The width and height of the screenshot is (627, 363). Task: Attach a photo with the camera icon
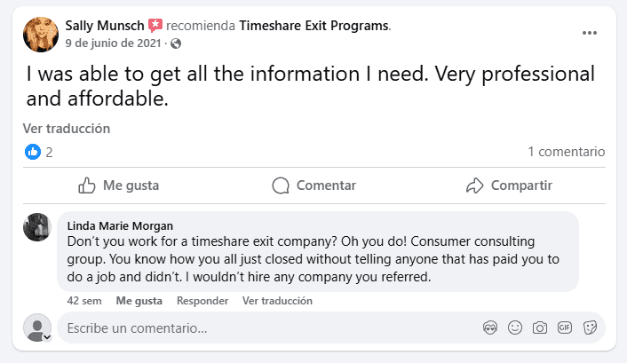539,327
